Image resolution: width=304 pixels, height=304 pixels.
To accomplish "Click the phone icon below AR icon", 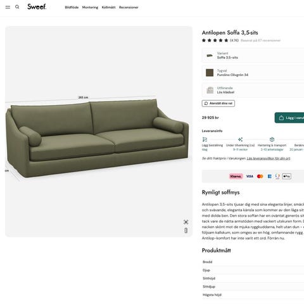I will (x=186, y=231).
